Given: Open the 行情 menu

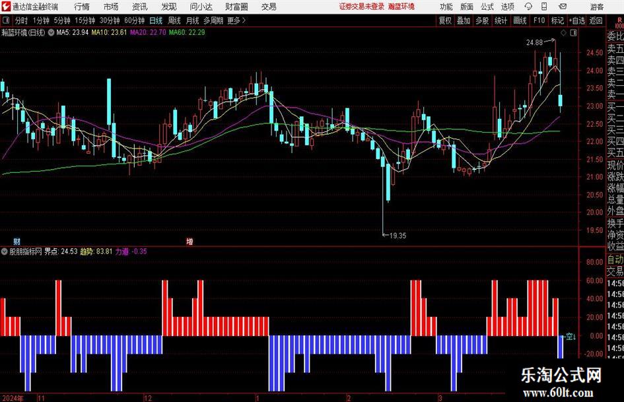Looking at the screenshot, I should point(82,7).
